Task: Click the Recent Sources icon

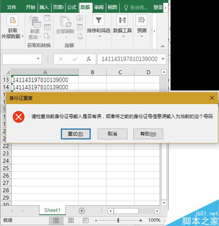Action: tap(47, 36)
